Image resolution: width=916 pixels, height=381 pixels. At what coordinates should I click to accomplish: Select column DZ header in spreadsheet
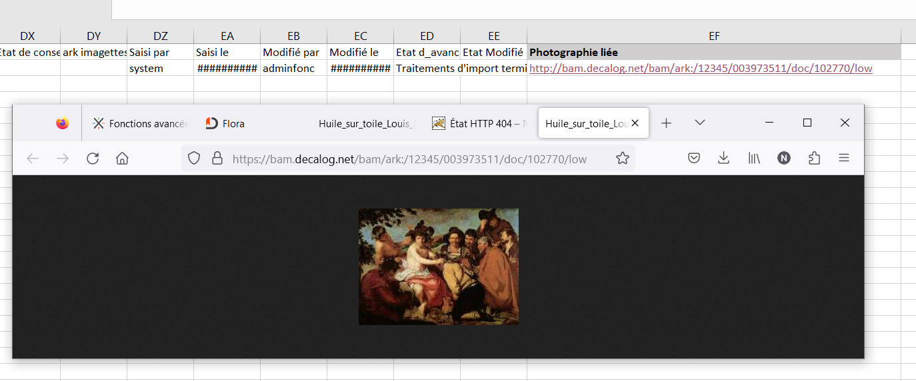pos(161,36)
